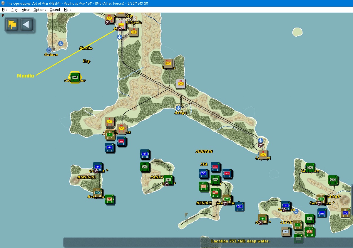Select the green XX HQ unit on Negros
Screen dimensions: 353x248
tap(204, 186)
